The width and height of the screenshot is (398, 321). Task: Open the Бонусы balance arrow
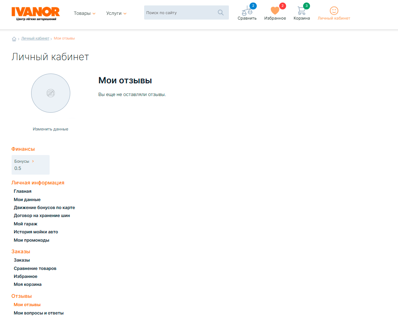[x=33, y=161]
